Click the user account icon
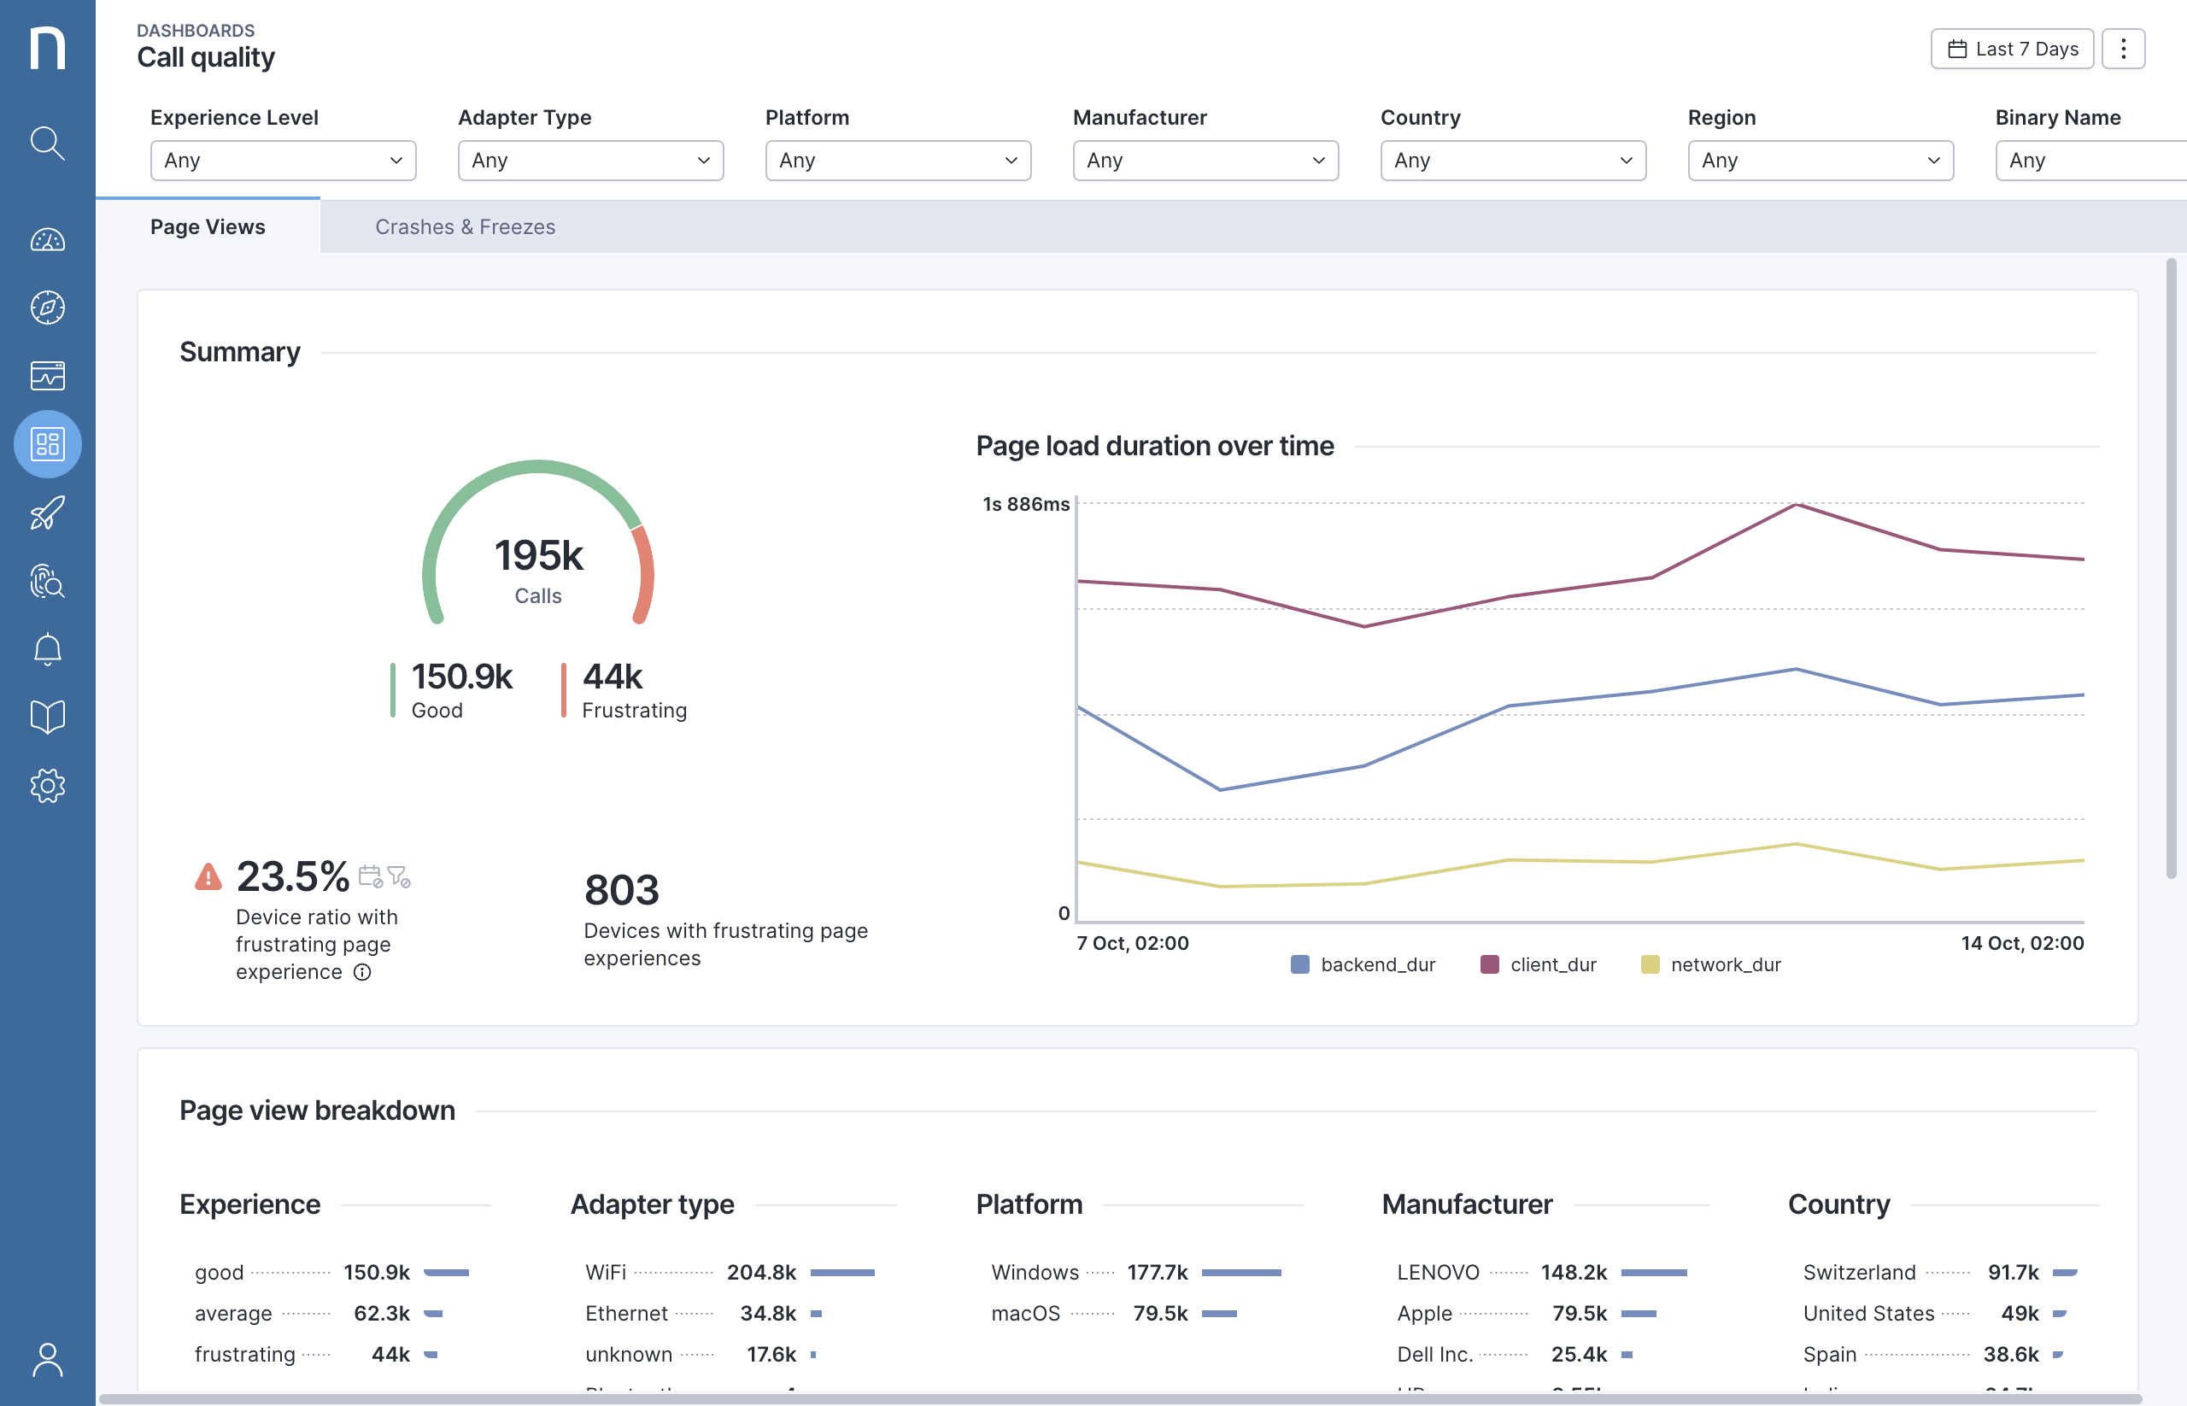 [x=48, y=1359]
